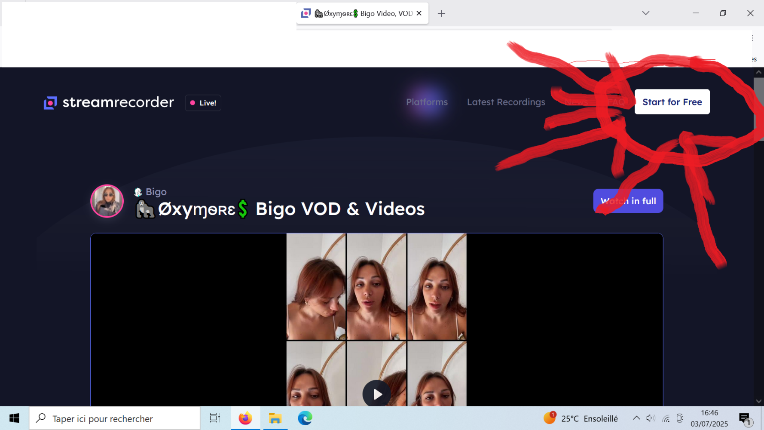Close the Bigo Video browser tab

pos(419,13)
